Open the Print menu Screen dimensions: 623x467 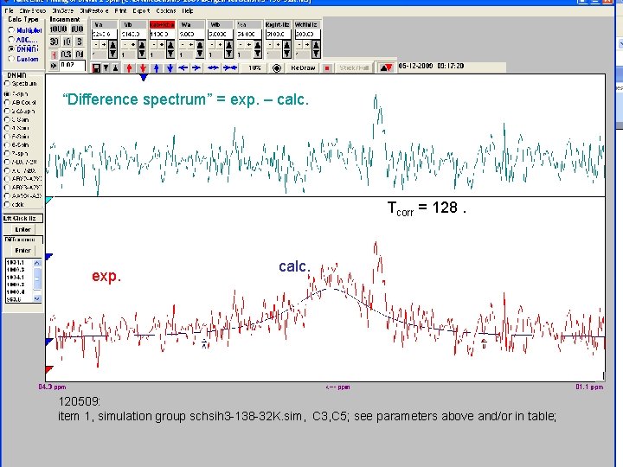tap(121, 10)
